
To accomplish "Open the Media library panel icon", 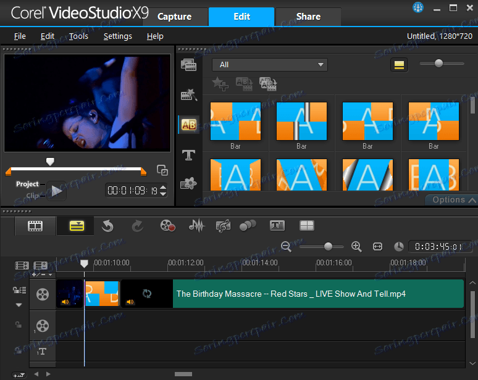I will [188, 65].
